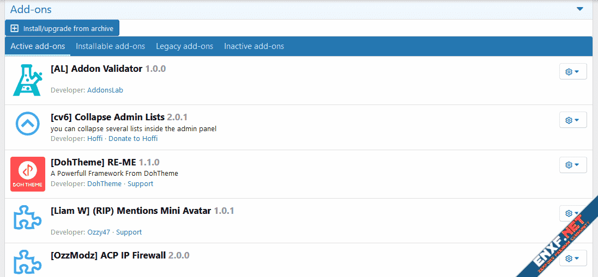This screenshot has height=277, width=598.
Task: Open gear dropdown for DohTheme RE-ME
Action: coord(572,165)
